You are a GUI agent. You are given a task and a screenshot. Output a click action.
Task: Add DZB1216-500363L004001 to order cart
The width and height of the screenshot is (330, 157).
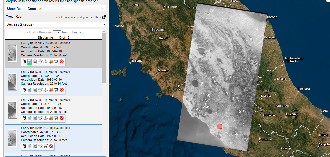coord(56,61)
